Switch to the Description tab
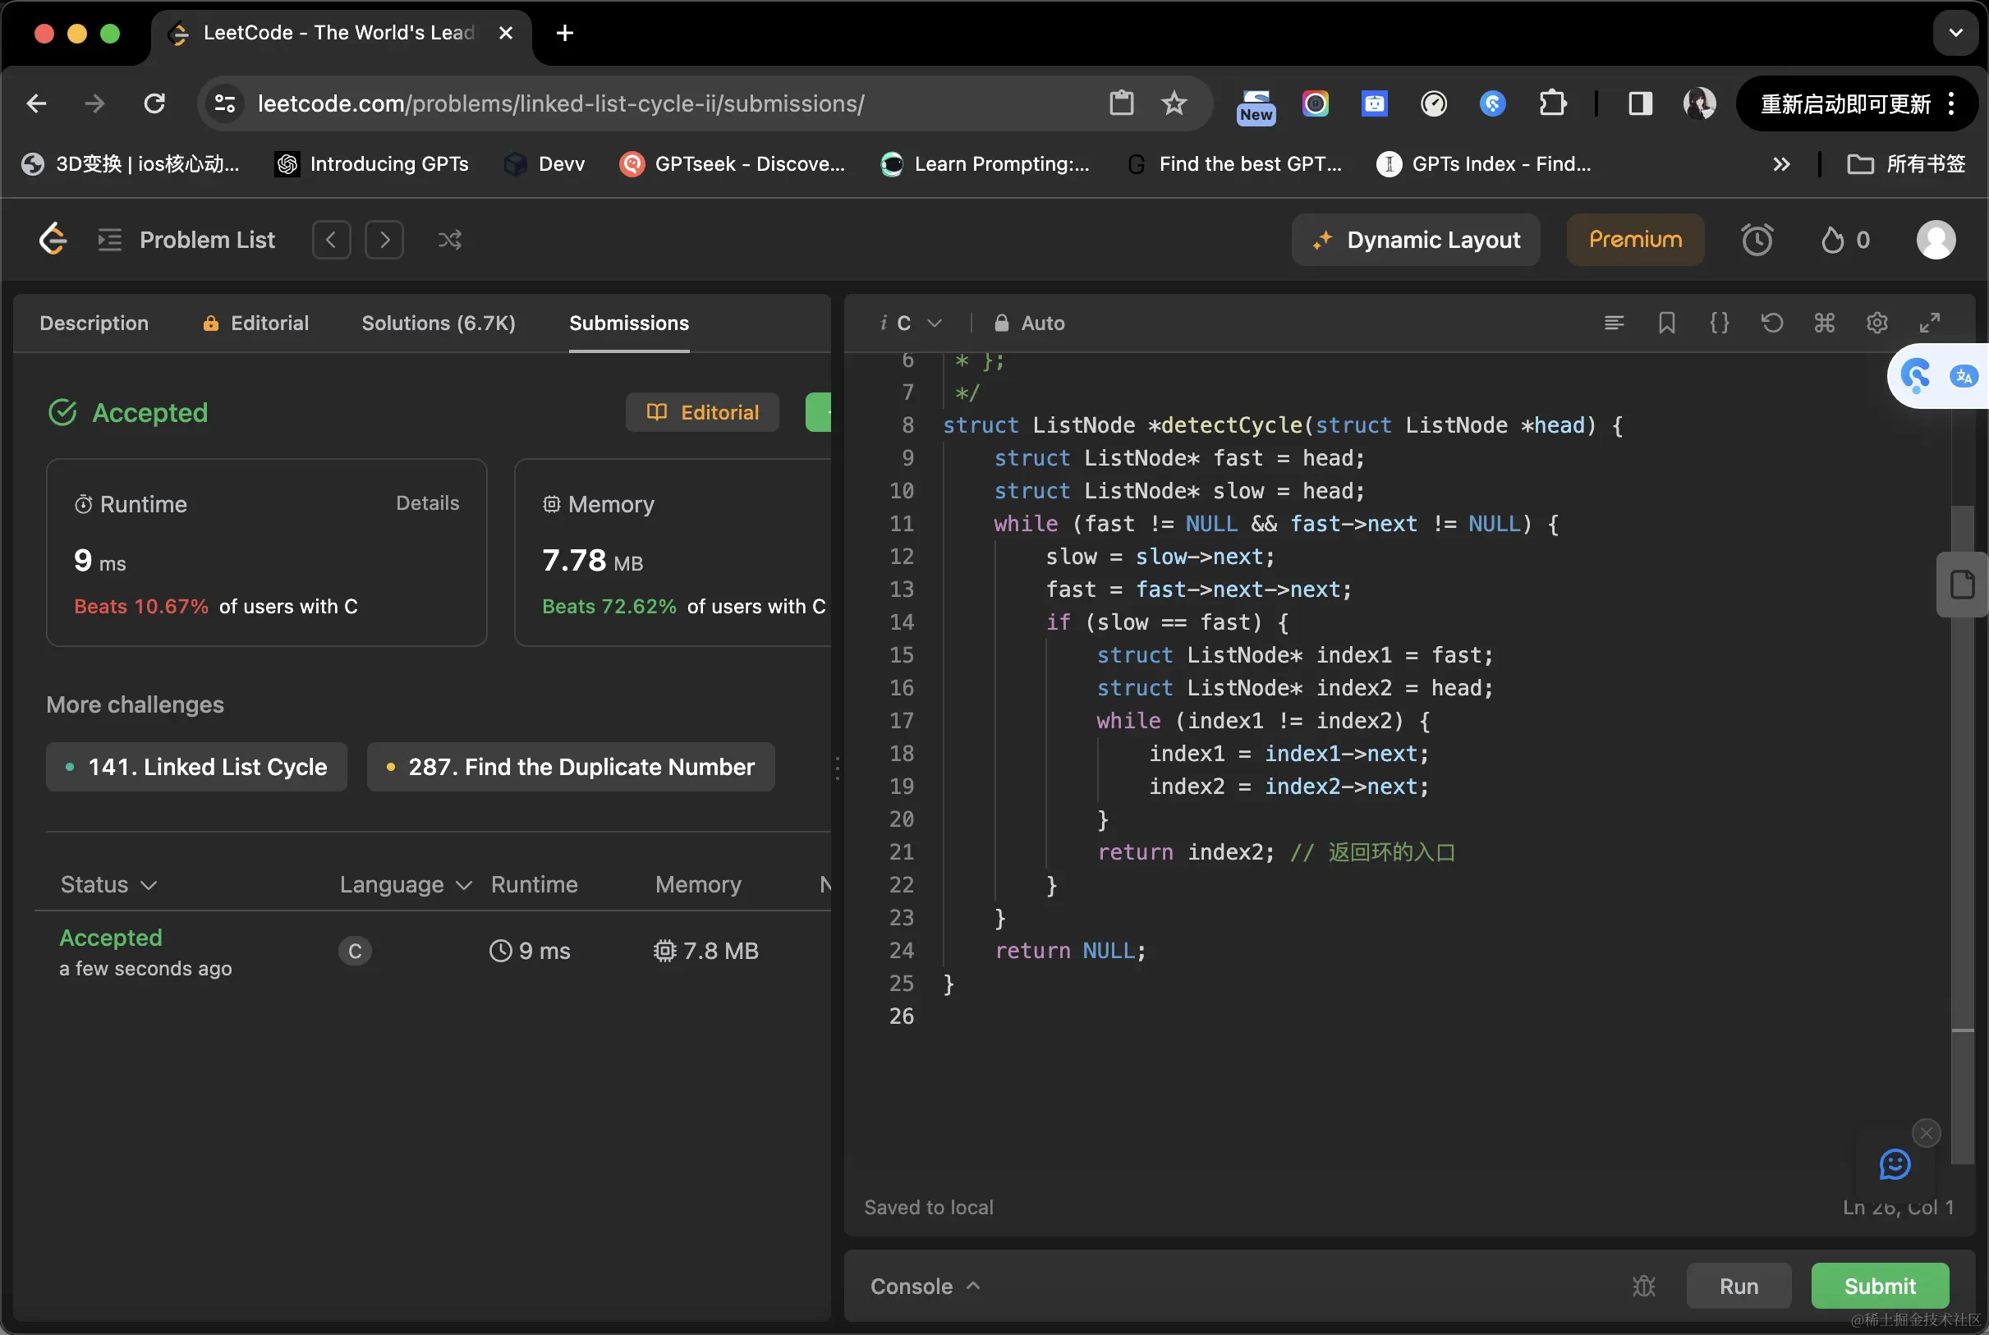1989x1335 pixels. [94, 323]
